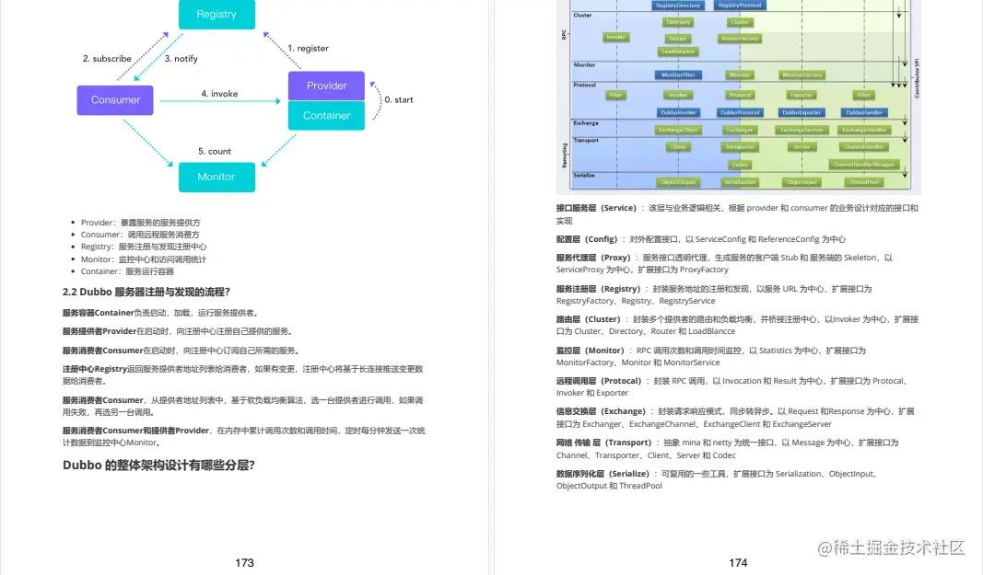Click the '4. invoke' arrow label

pos(219,94)
